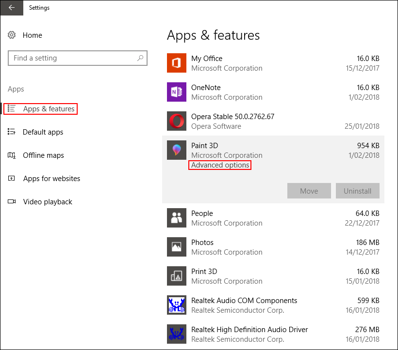The image size is (398, 350).
Task: Click the Apps sidebar section label
Action: click(x=16, y=89)
